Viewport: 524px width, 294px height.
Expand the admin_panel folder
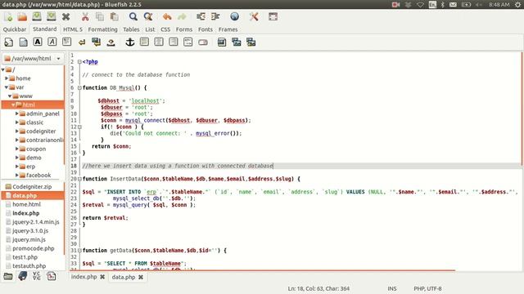coord(16,114)
